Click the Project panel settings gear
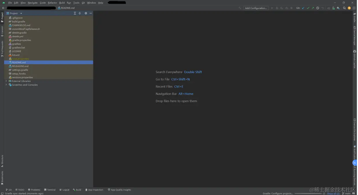 [86, 13]
